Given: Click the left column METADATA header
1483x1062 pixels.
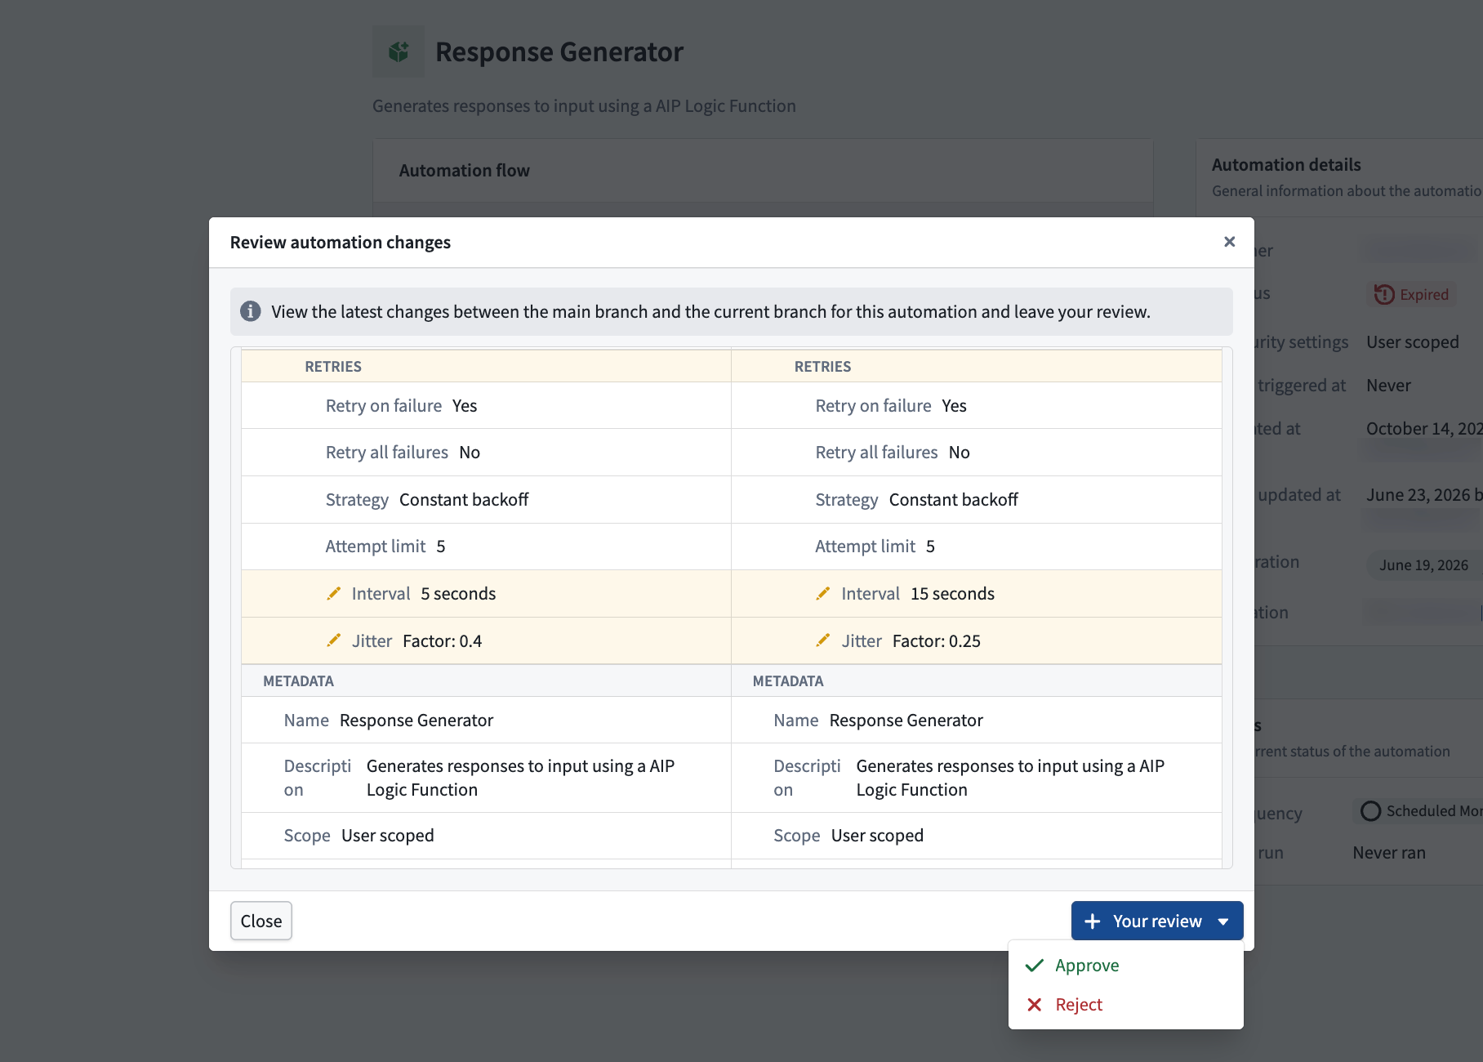Looking at the screenshot, I should pyautogui.click(x=298, y=681).
